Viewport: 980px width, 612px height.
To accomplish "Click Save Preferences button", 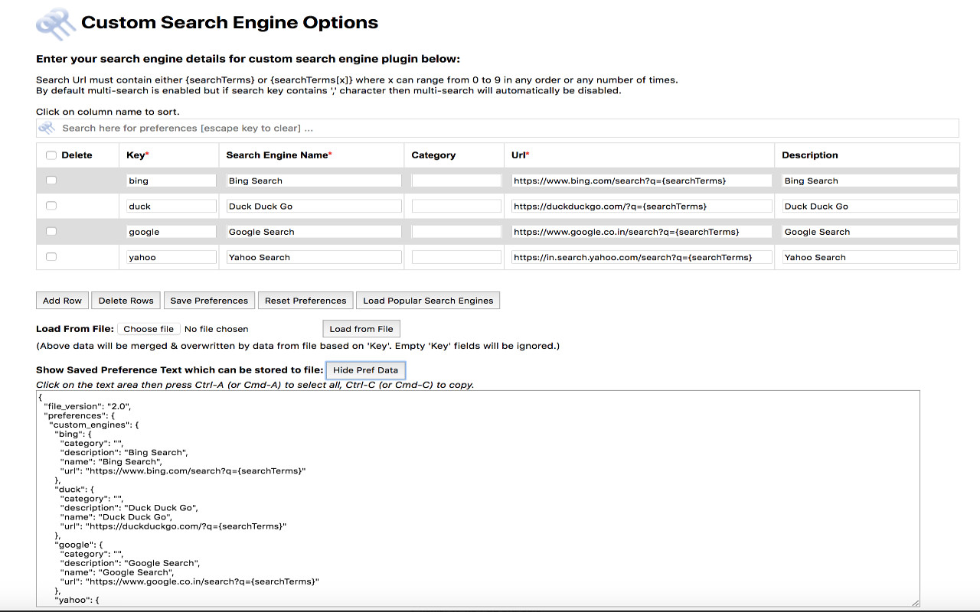I will pyautogui.click(x=209, y=301).
